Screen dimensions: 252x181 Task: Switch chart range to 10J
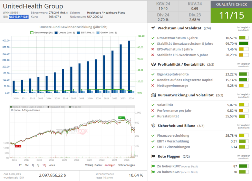44,165
